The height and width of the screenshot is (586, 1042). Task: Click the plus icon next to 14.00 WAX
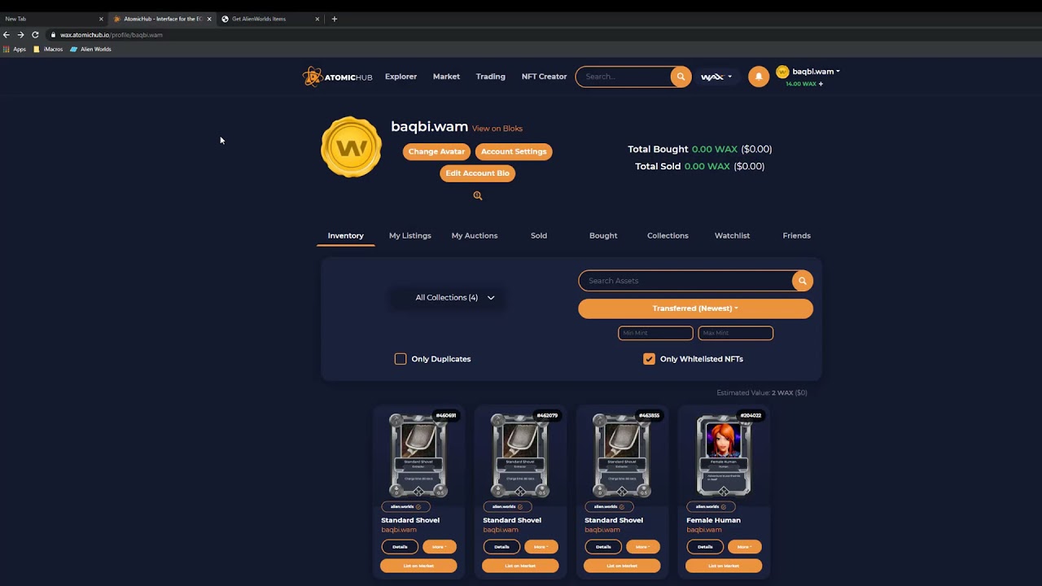pos(821,84)
